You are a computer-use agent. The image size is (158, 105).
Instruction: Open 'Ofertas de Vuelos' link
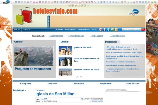[x=84, y=30]
